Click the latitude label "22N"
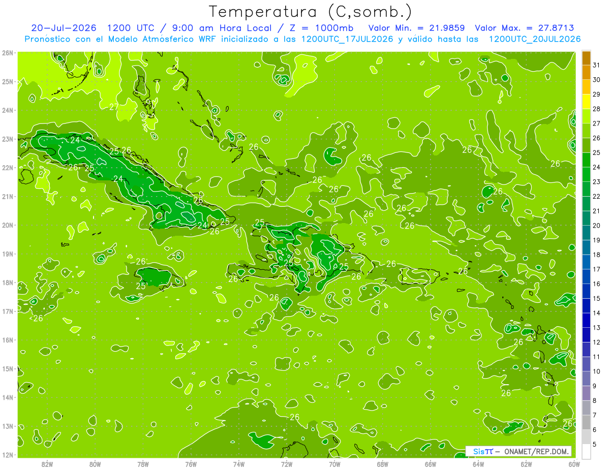This screenshot has width=610, height=471. click(x=8, y=168)
